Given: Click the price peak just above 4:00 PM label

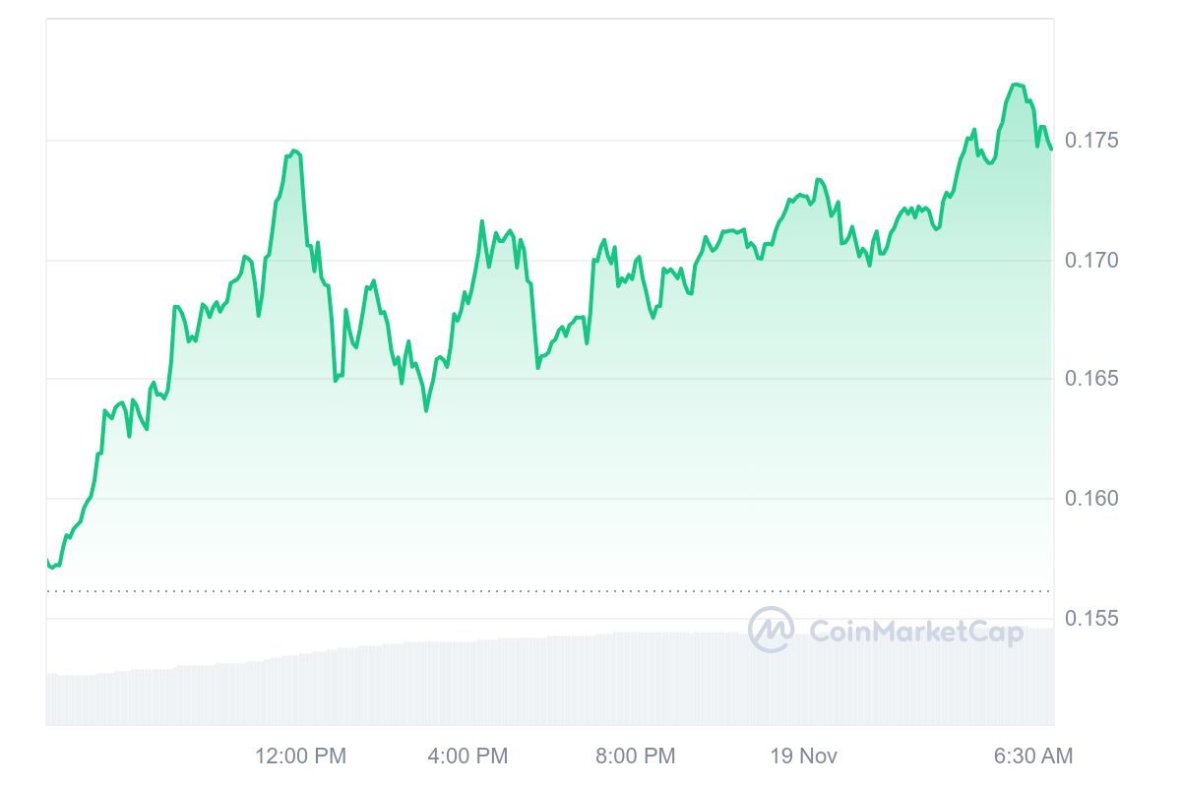Looking at the screenshot, I should tap(482, 221).
